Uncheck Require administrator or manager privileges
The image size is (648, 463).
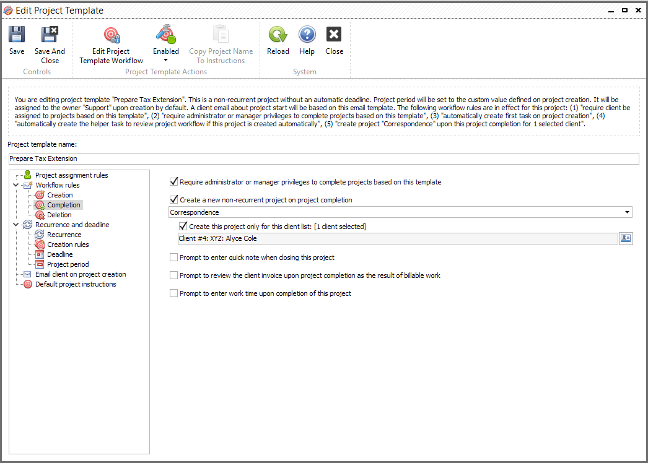174,182
